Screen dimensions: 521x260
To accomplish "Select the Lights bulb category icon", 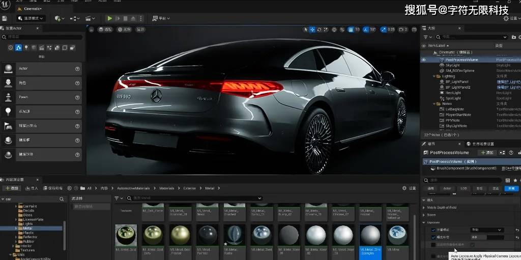I will click(x=26, y=48).
